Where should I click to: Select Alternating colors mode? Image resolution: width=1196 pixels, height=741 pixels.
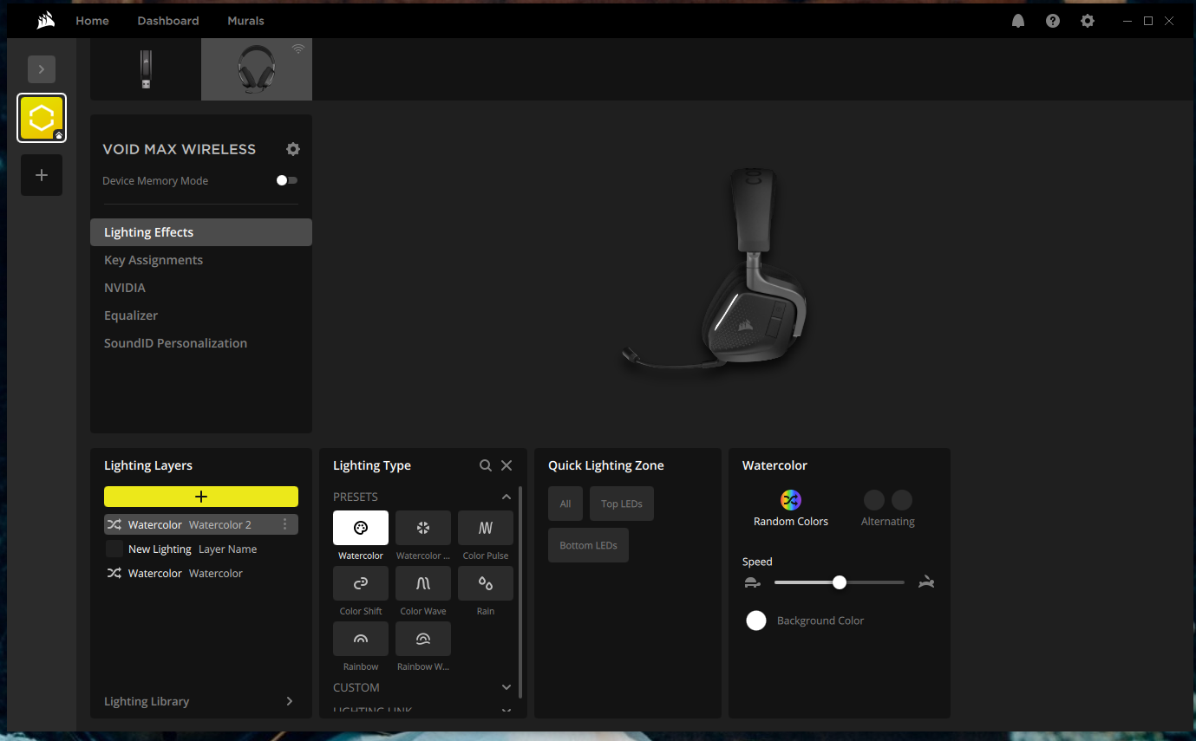(887, 500)
